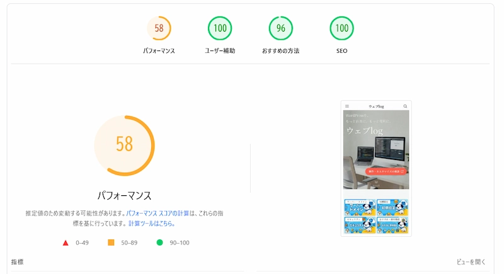The height and width of the screenshot is (274, 504).
Task: Click the large 58 performance gauge
Action: click(124, 146)
